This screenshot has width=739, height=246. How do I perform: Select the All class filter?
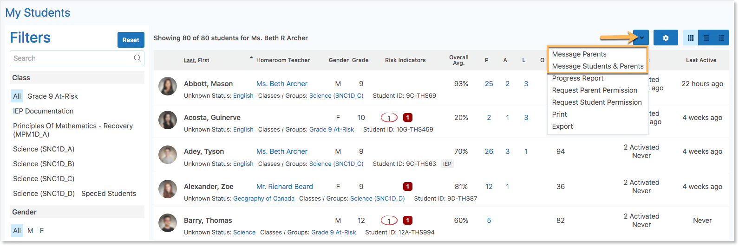(x=17, y=96)
